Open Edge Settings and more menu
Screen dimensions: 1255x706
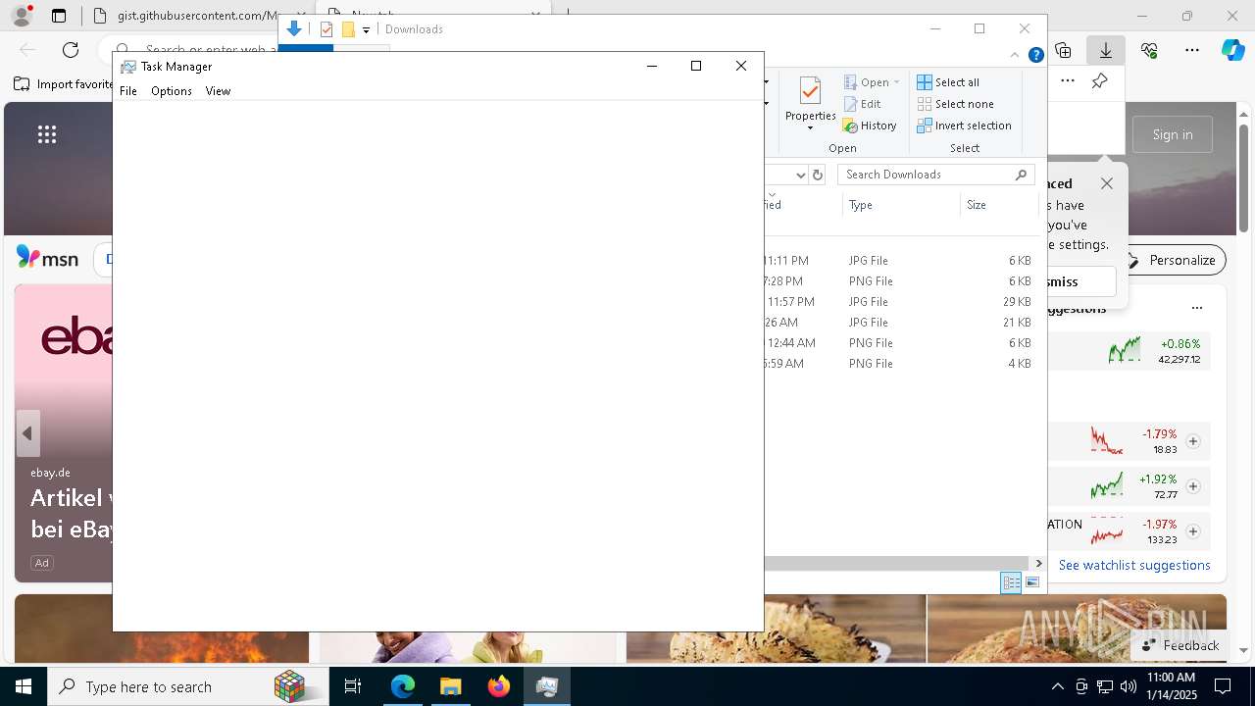click(1192, 50)
